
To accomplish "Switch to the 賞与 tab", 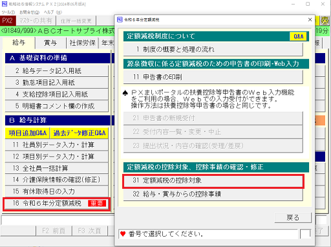I will click(50, 43).
